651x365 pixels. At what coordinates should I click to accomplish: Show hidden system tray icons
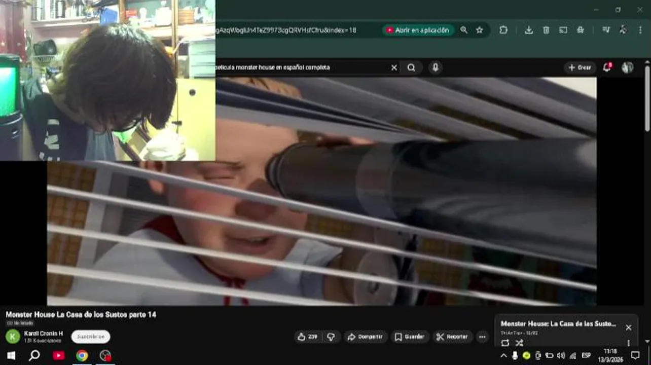click(x=504, y=355)
